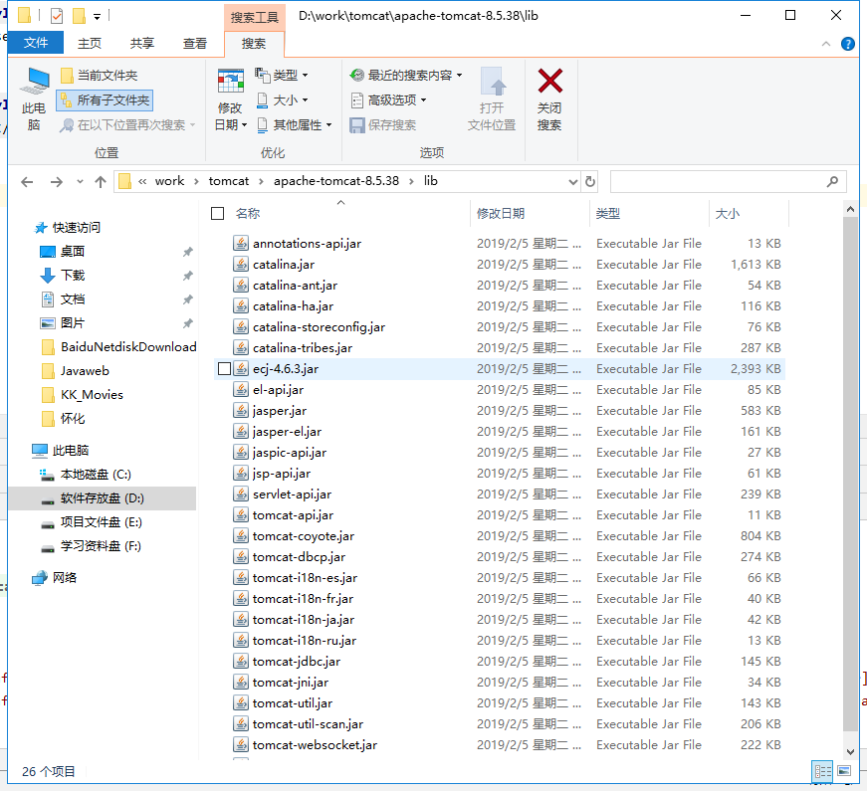Screen dimensions: 867x791
Task: Open 快速访问 in navigation pane
Action: pos(77,227)
